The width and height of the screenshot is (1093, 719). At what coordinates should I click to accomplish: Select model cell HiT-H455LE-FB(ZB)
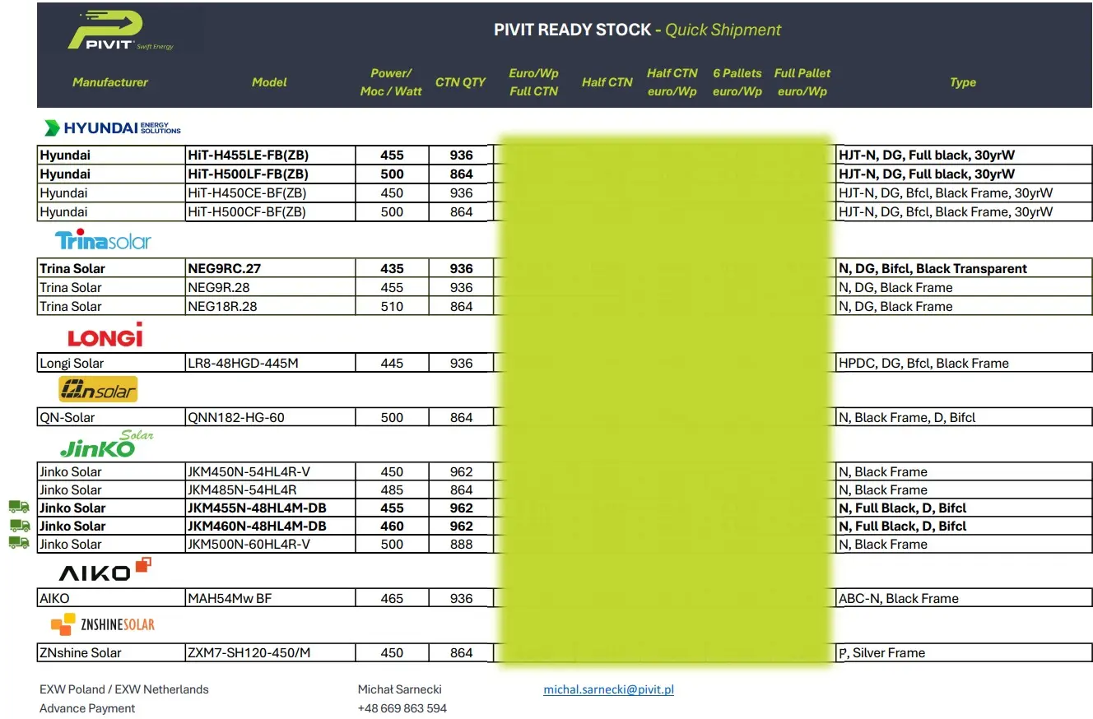click(x=271, y=155)
